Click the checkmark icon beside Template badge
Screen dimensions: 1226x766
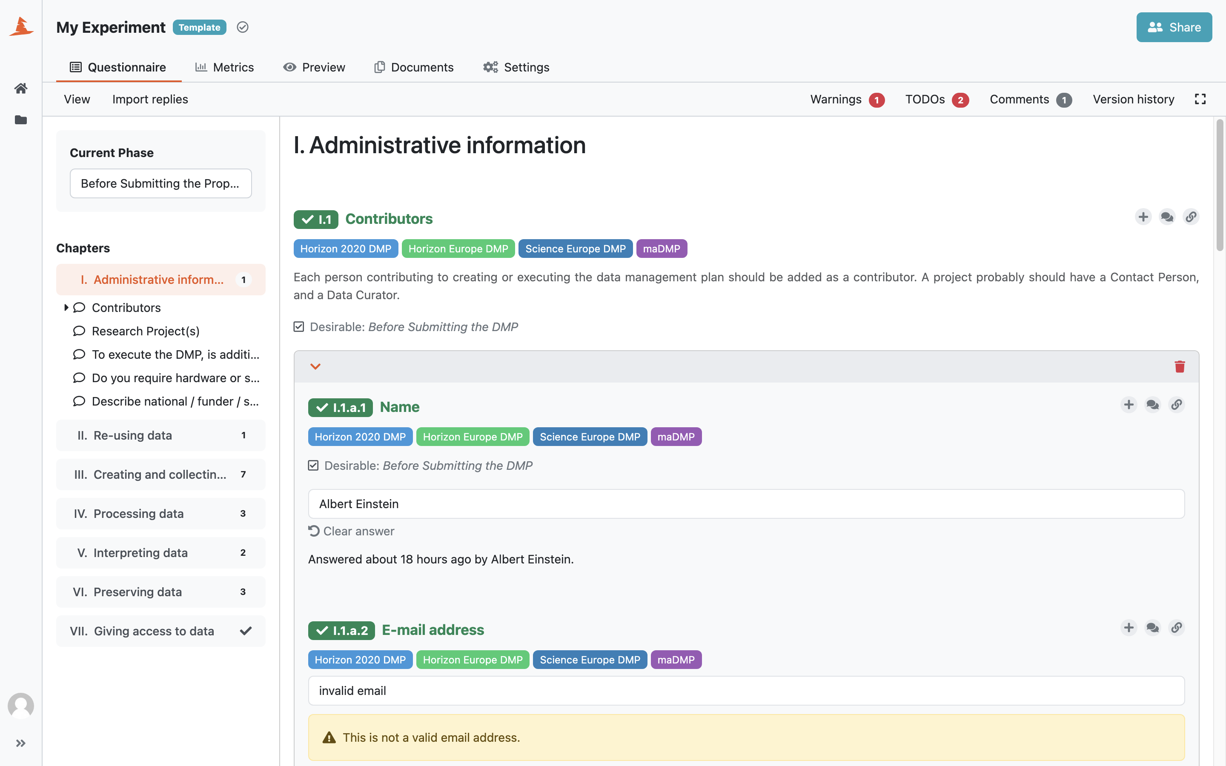point(243,27)
